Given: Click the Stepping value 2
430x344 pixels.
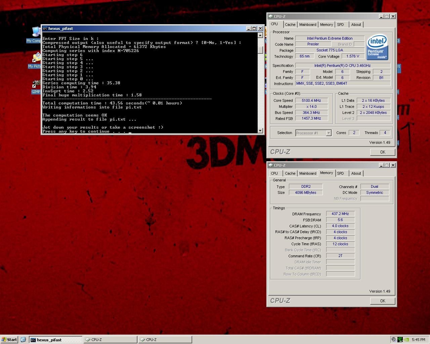Looking at the screenshot, I should [381, 72].
